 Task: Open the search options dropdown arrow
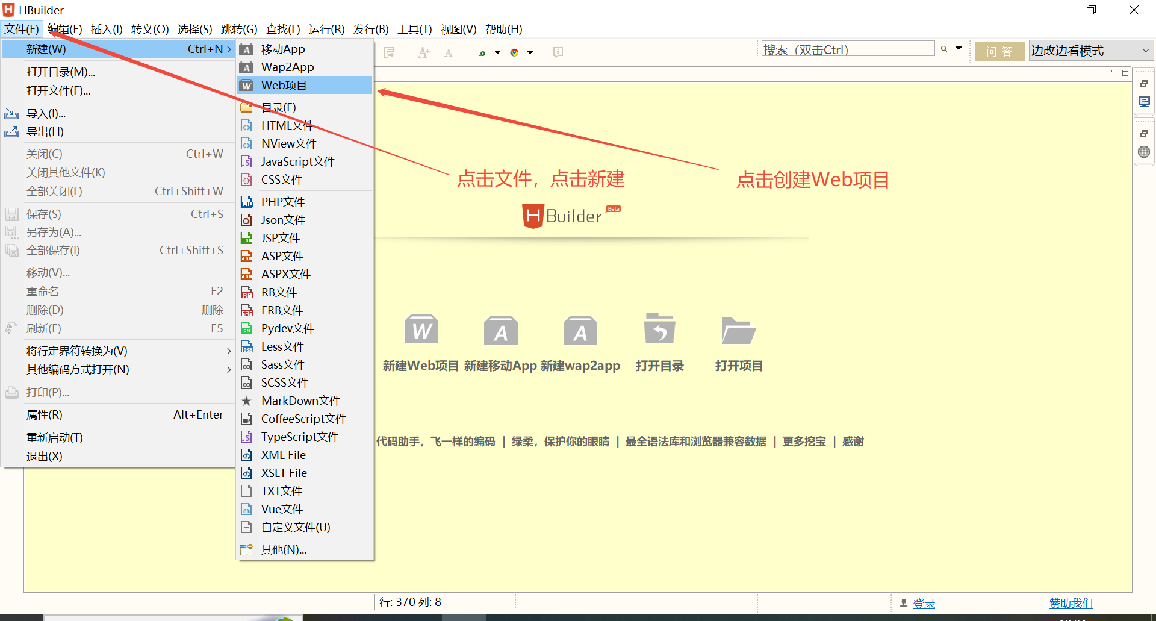(x=959, y=48)
